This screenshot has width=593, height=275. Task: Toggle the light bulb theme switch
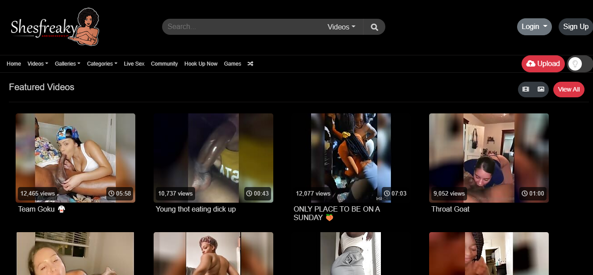(575, 64)
